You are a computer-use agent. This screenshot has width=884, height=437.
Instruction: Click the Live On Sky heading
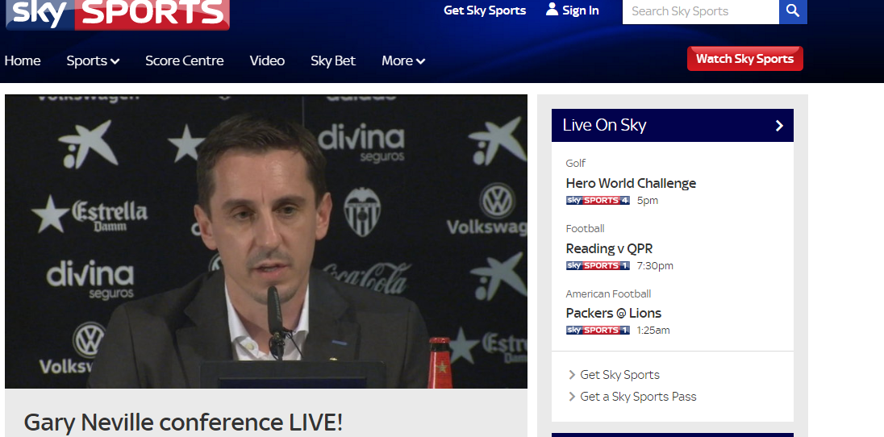604,125
